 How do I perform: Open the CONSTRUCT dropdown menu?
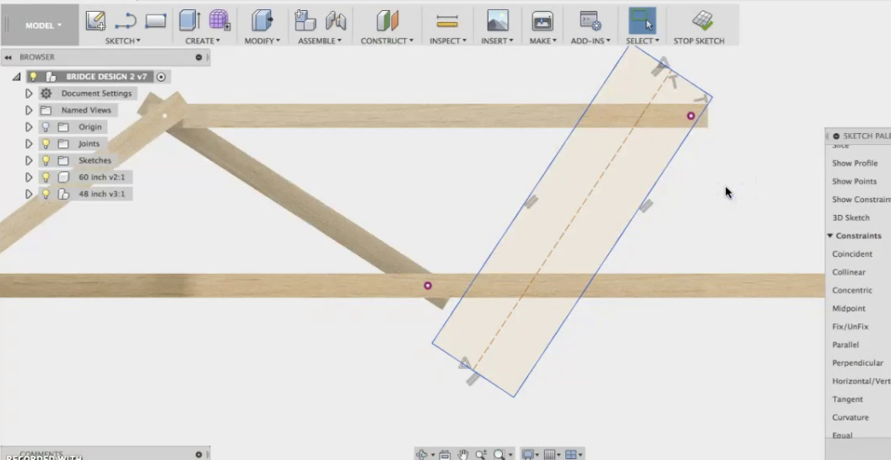click(x=386, y=40)
